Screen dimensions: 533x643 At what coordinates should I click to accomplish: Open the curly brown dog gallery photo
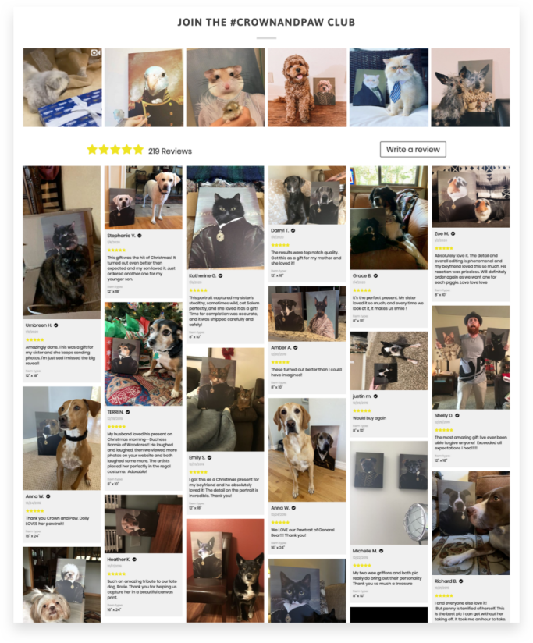pos(307,87)
